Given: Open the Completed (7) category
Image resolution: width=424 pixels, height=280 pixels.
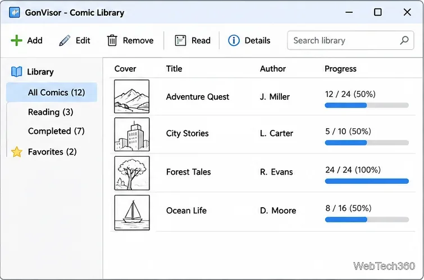Looking at the screenshot, I should 56,131.
